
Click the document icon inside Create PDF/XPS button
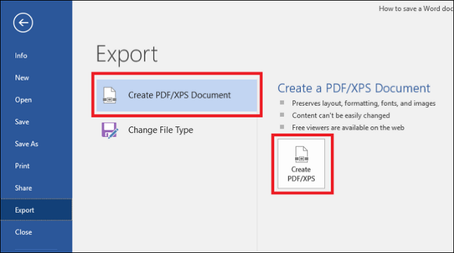pyautogui.click(x=302, y=154)
